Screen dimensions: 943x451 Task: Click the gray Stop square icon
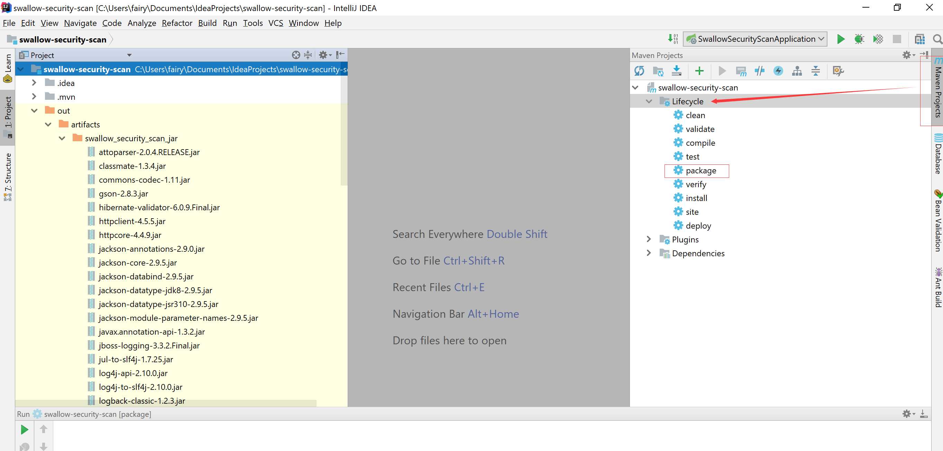(897, 39)
